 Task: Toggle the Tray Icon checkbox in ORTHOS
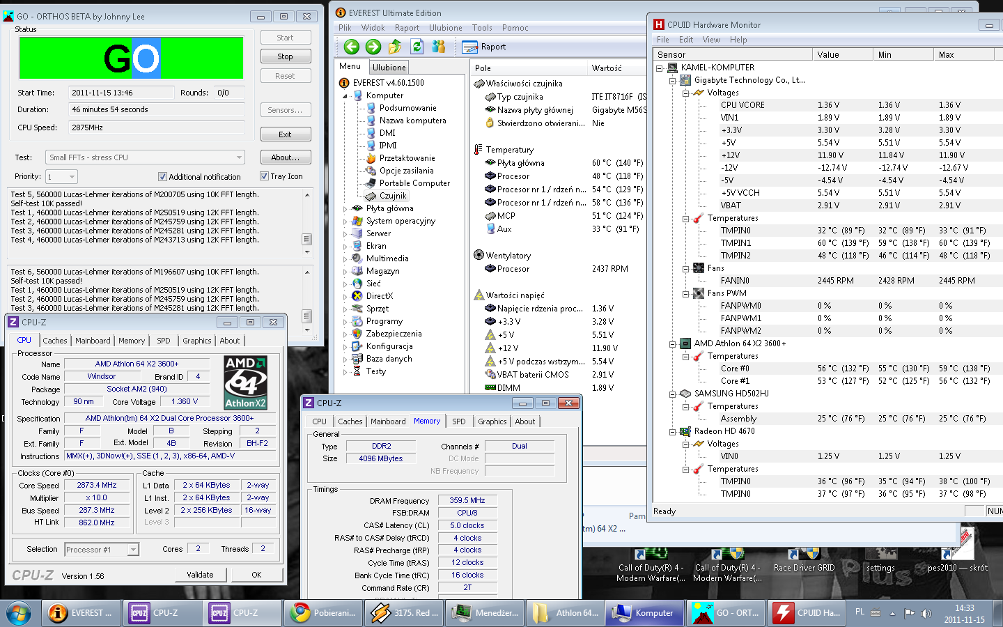click(264, 176)
